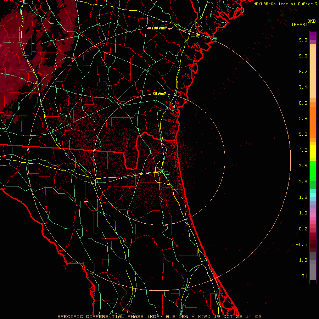This screenshot has width=319, height=319.
Task: Select the -1.3 scale value
Action: pos(302,260)
